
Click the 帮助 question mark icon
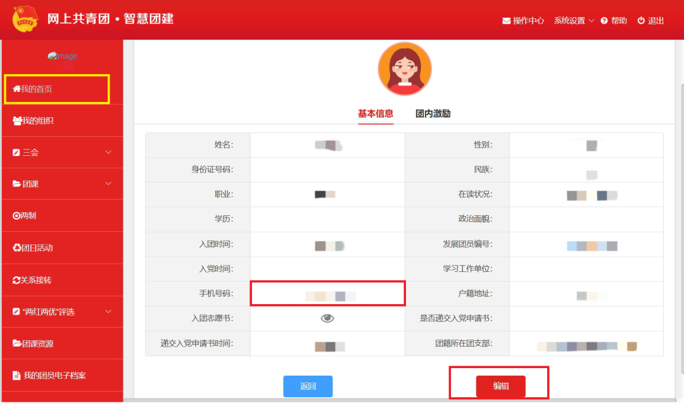point(604,21)
